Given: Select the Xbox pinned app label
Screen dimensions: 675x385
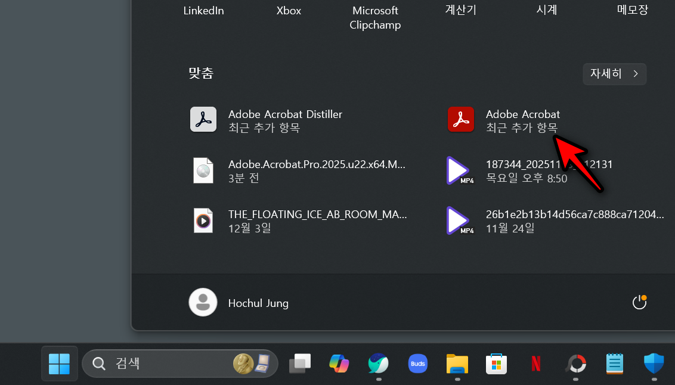Looking at the screenshot, I should (x=289, y=10).
